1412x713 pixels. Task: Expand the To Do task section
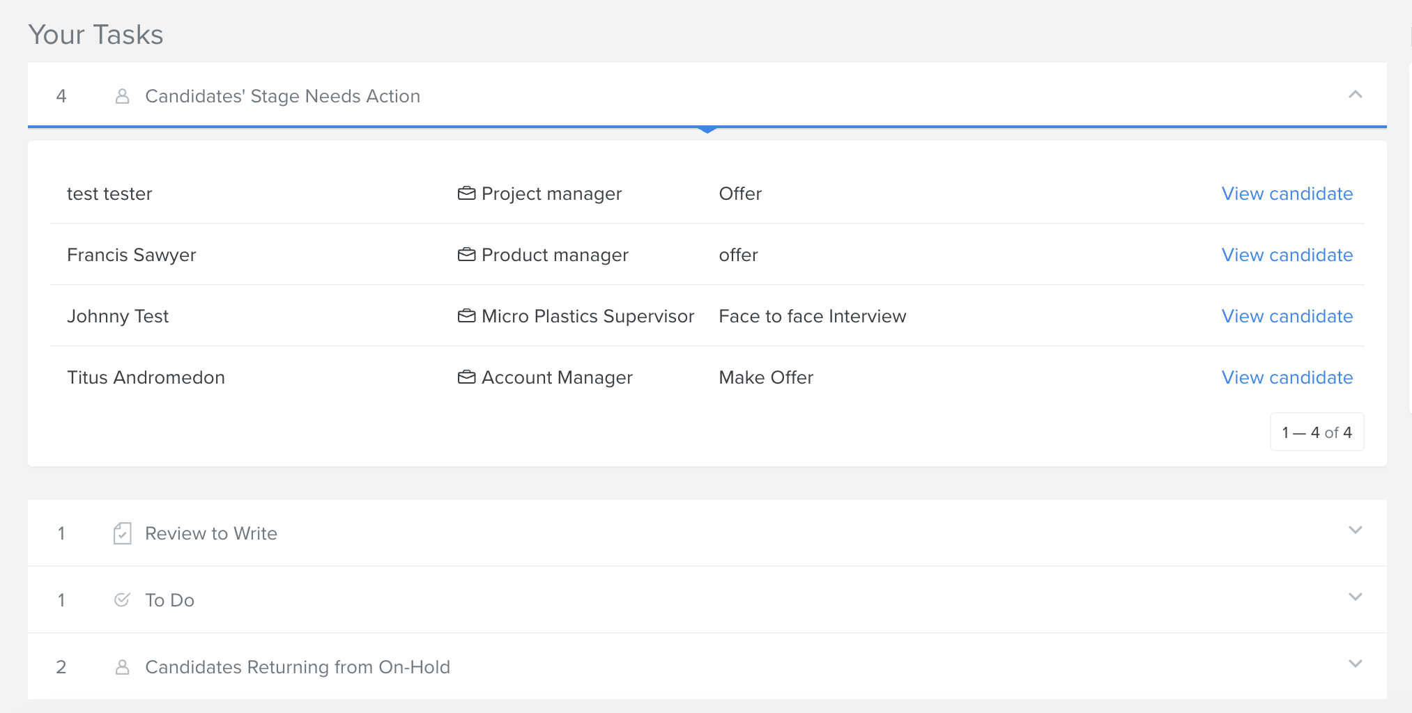[x=1355, y=597]
